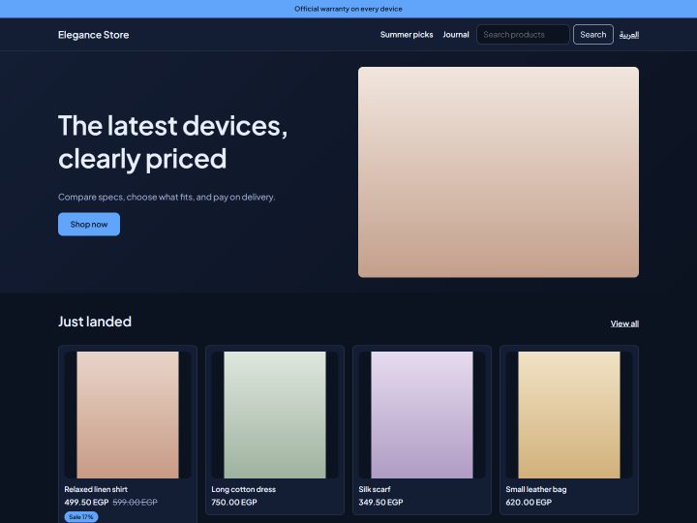Click the Sale 17% badge

(81, 517)
